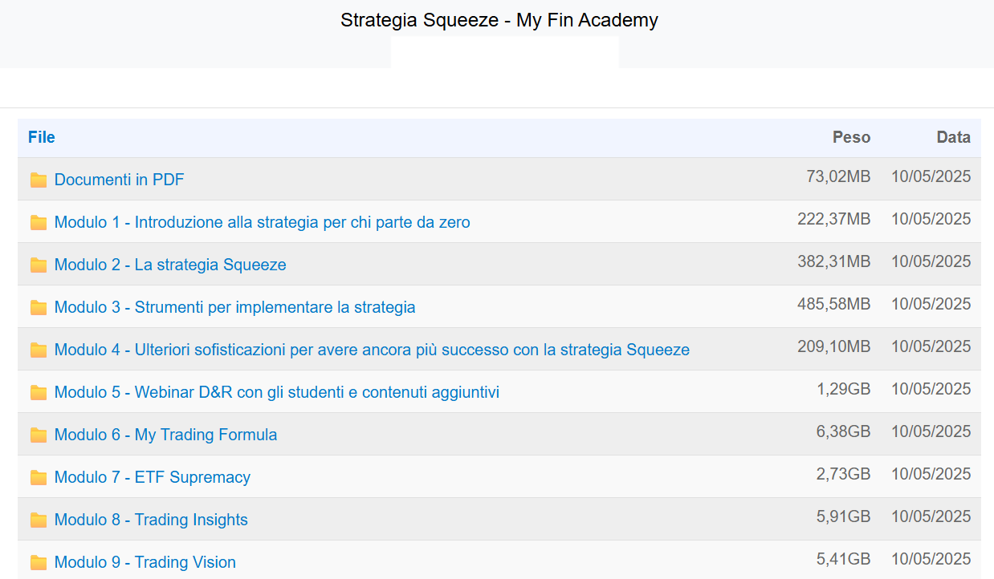Click the folder icon beside Documenti in PDF
The width and height of the screenshot is (994, 579).
39,180
